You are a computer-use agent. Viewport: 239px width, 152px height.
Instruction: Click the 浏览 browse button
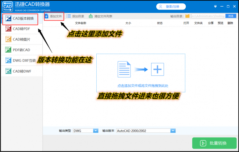(231, 16)
